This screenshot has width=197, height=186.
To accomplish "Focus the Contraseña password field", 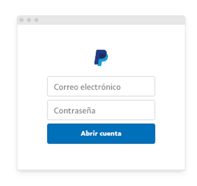I will coord(101,110).
